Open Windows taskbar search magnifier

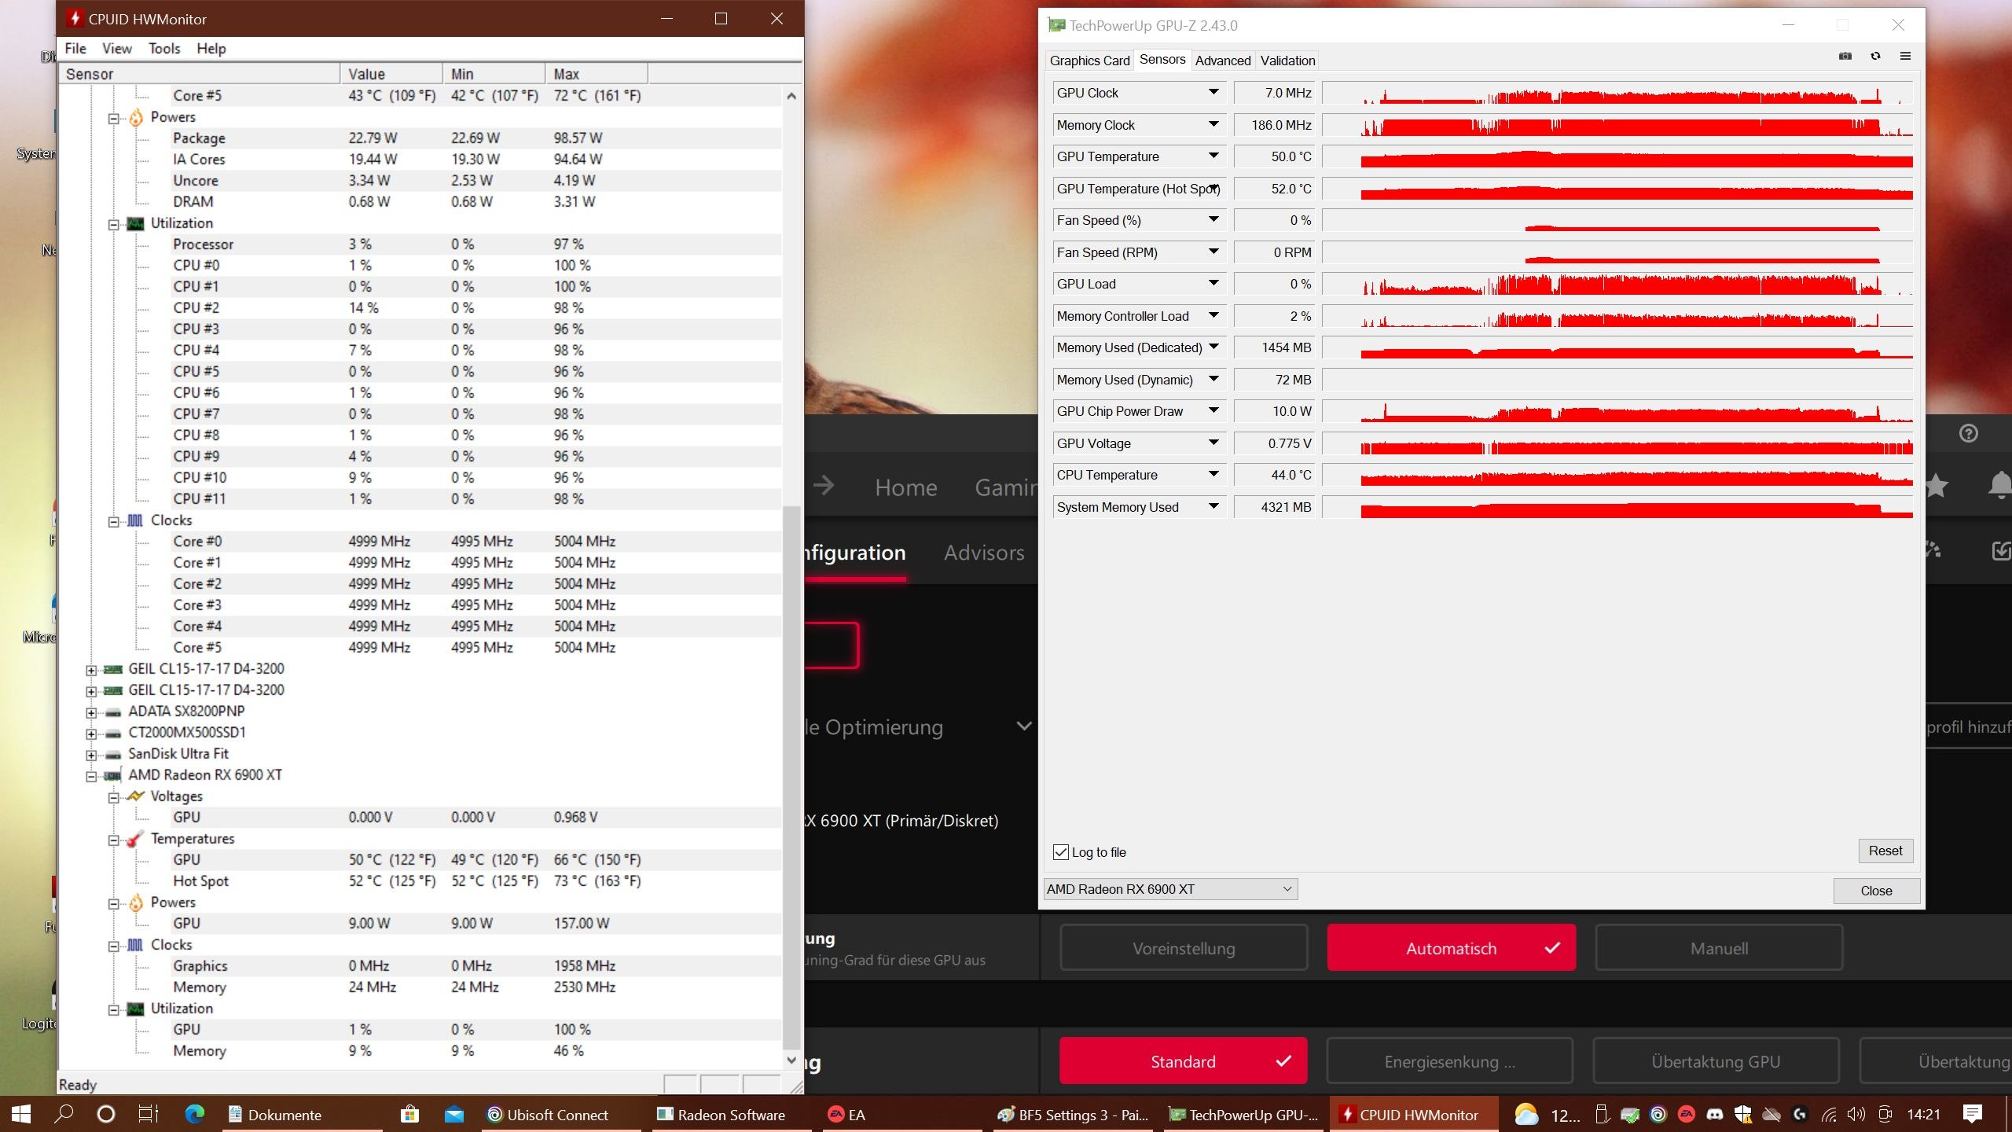click(64, 1114)
